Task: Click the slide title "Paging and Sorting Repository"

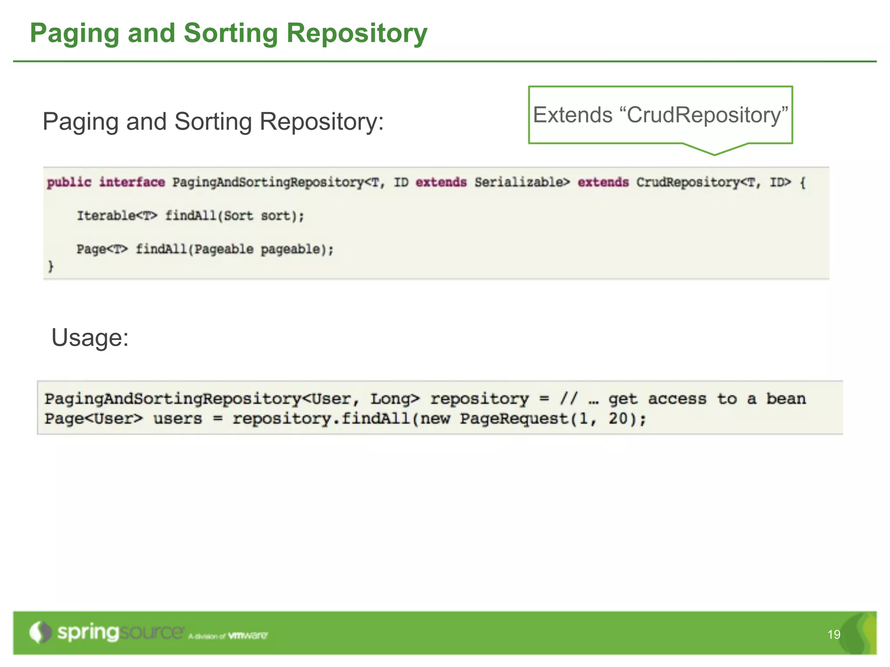Action: [x=229, y=34]
